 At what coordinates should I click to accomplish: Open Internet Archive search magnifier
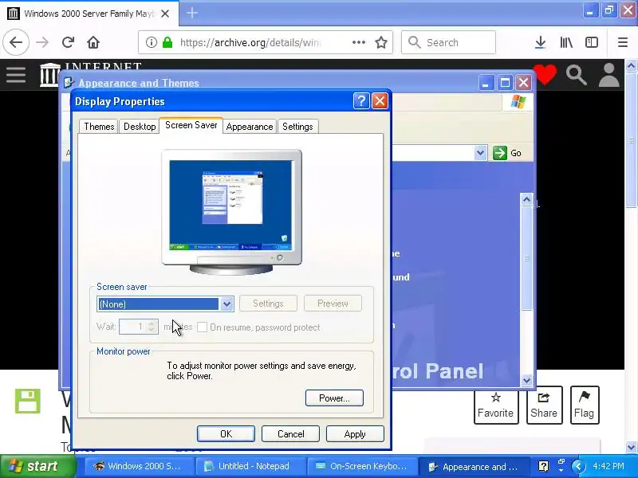(x=576, y=75)
